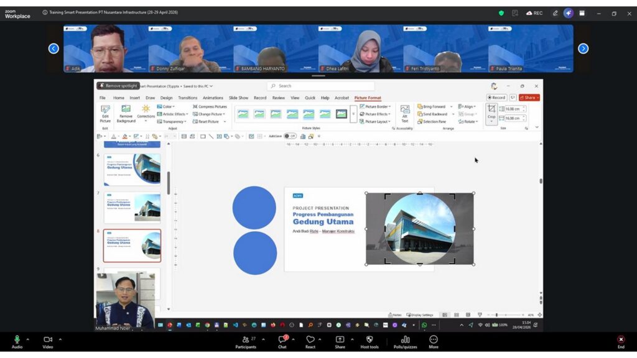Viewport: 637px width, 358px height.
Task: Open the Picture Effects dropdown
Action: point(375,114)
